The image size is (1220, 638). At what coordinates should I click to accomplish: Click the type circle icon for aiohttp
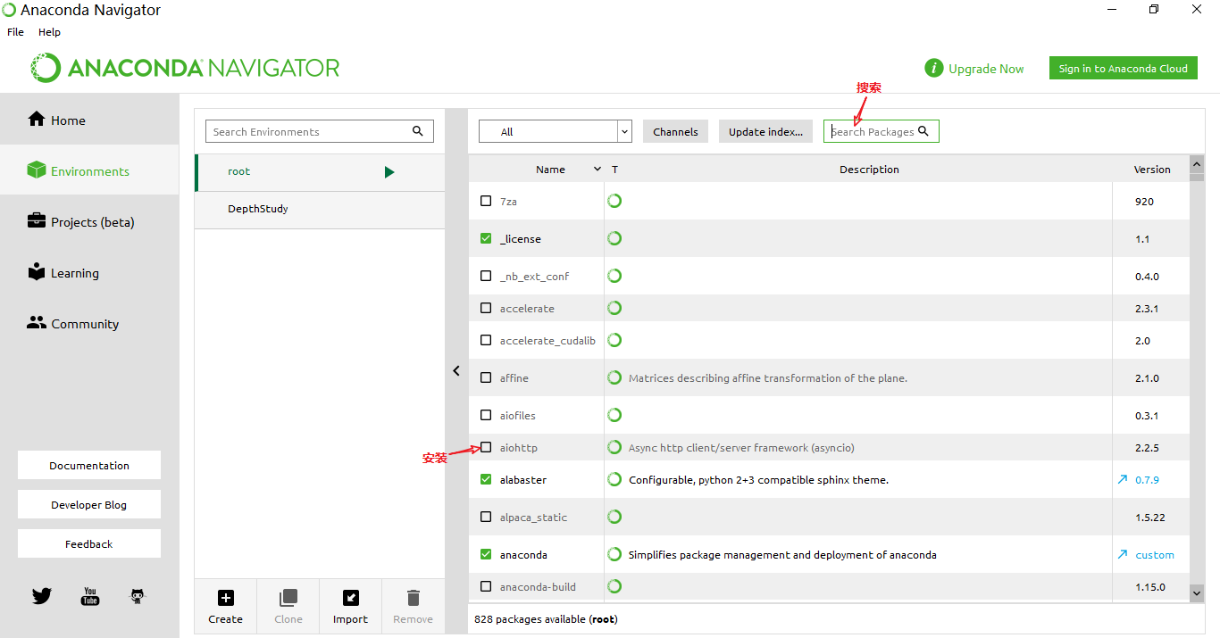pyautogui.click(x=614, y=447)
